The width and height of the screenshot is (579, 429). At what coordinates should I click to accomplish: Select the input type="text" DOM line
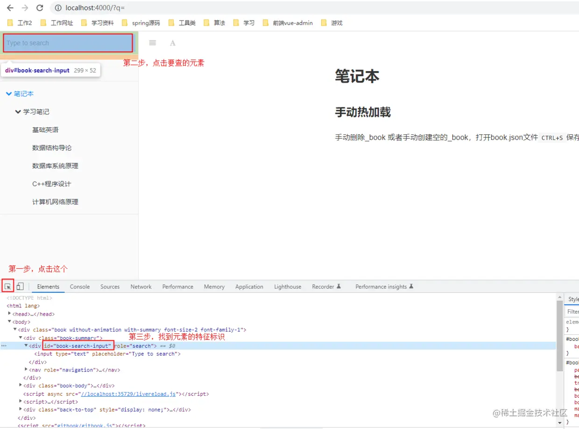(107, 354)
